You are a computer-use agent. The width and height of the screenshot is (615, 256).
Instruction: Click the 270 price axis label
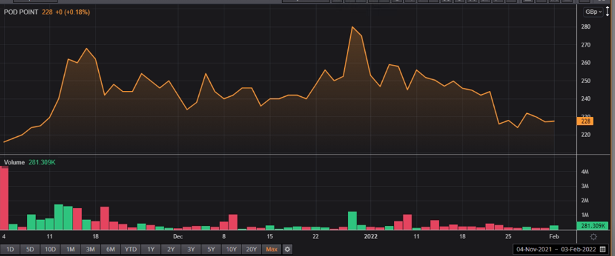coord(586,45)
